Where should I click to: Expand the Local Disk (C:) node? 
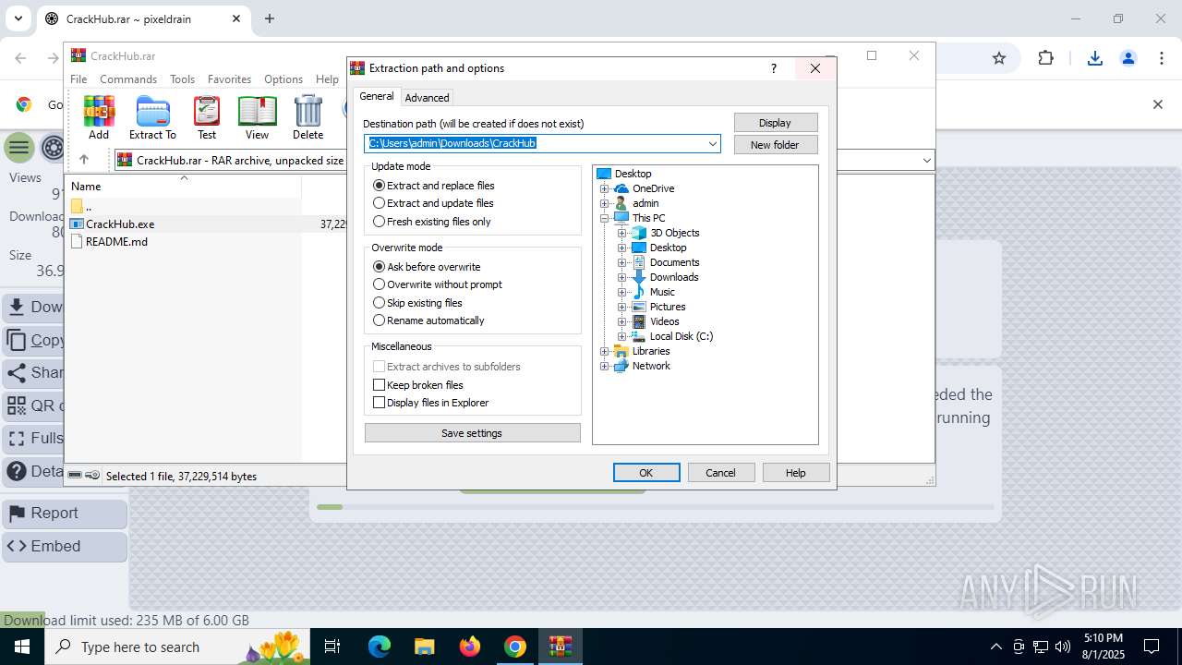[x=622, y=336]
